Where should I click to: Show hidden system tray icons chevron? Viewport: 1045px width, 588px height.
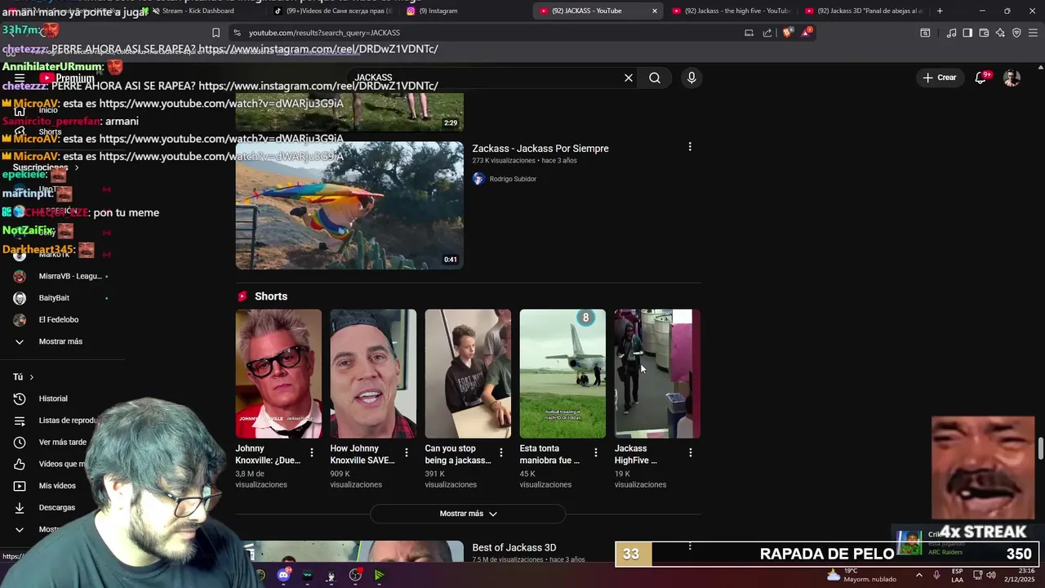[x=918, y=575]
